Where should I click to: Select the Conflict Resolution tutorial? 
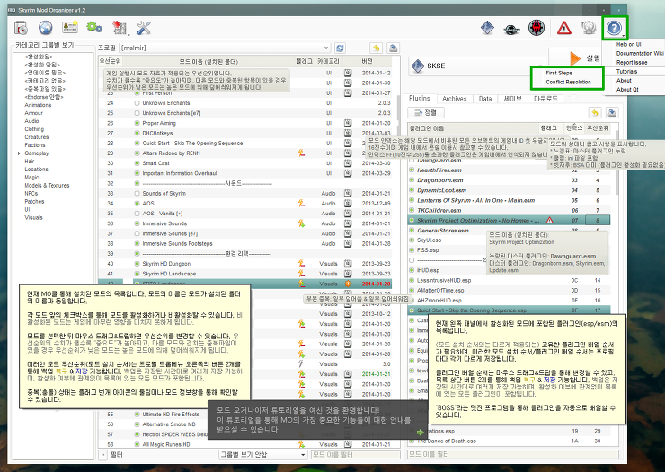point(568,82)
